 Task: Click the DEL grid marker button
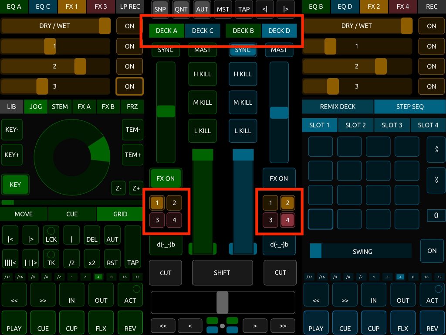(x=92, y=235)
